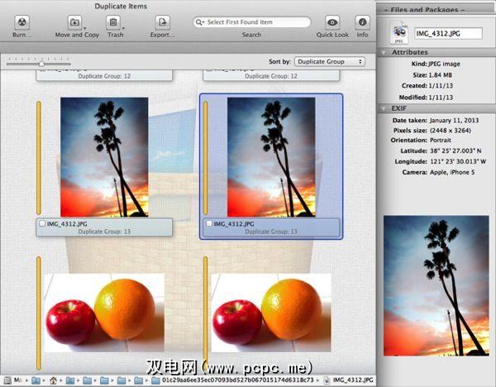Viewport: 496px width, 387px height.
Task: Click the Trash toolbar icon
Action: click(x=116, y=22)
